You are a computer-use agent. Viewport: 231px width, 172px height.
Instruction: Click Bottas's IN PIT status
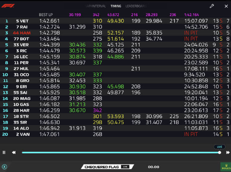tap(191, 39)
